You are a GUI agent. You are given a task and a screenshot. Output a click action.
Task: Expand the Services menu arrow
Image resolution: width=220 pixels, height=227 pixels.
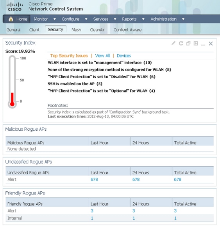tap(115, 19)
